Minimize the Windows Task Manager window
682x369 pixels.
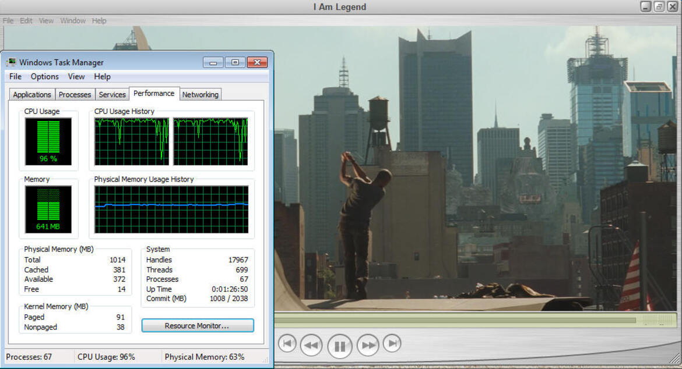click(x=213, y=62)
